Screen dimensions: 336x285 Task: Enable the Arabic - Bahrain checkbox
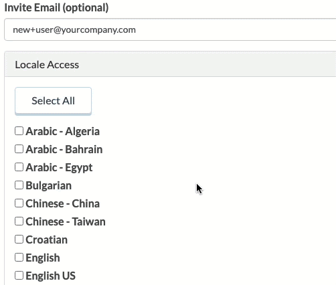[x=19, y=149]
